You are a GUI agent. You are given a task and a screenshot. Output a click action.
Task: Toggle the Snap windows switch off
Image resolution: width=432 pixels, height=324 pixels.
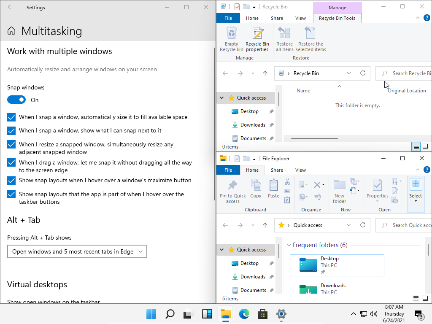click(16, 100)
